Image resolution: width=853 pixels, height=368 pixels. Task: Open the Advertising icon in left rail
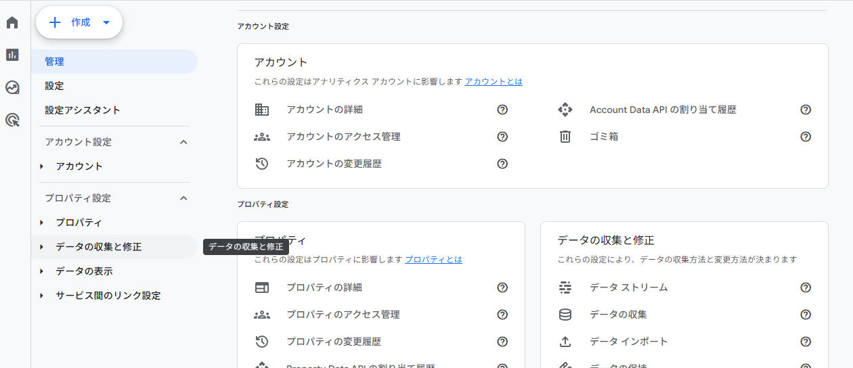12,120
